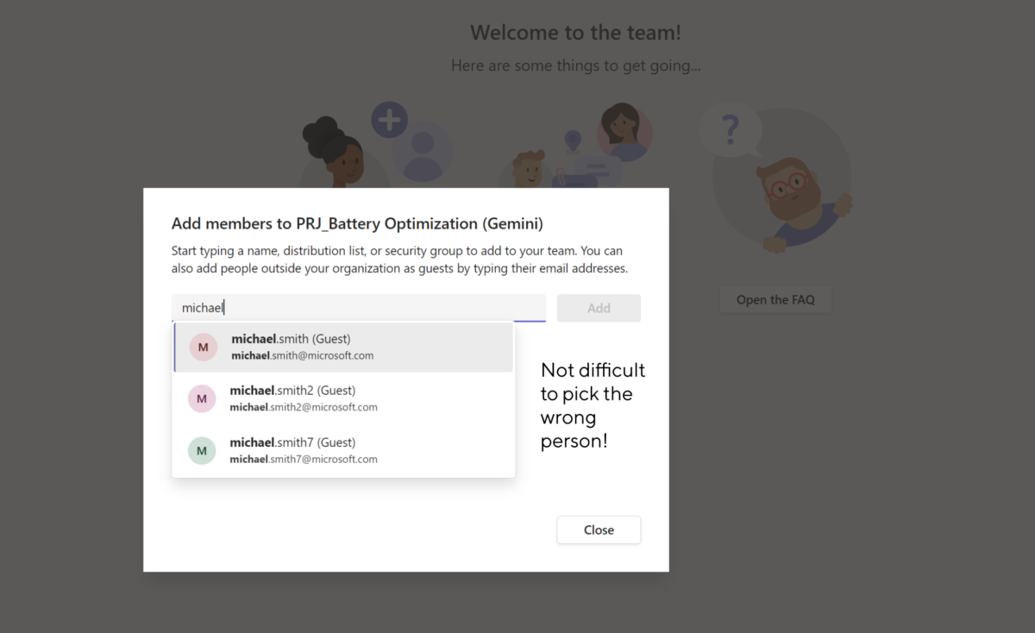Click michael.smith2@microsoft.com email text
Screen dimensions: 1035x633
coord(305,407)
